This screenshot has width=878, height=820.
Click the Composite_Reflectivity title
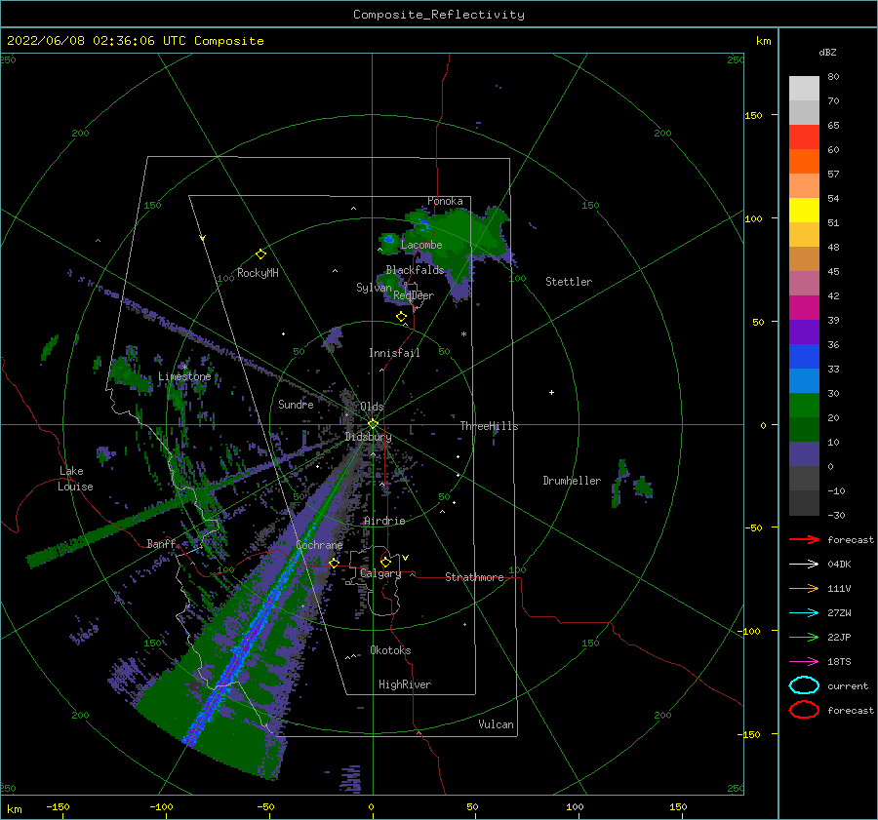pyautogui.click(x=439, y=15)
